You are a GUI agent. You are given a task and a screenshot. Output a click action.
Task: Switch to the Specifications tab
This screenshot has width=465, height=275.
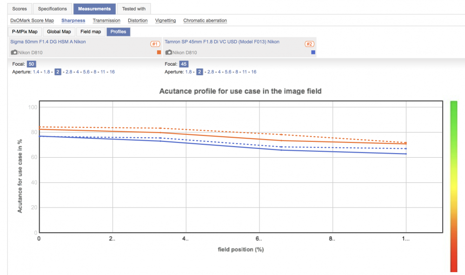click(53, 9)
